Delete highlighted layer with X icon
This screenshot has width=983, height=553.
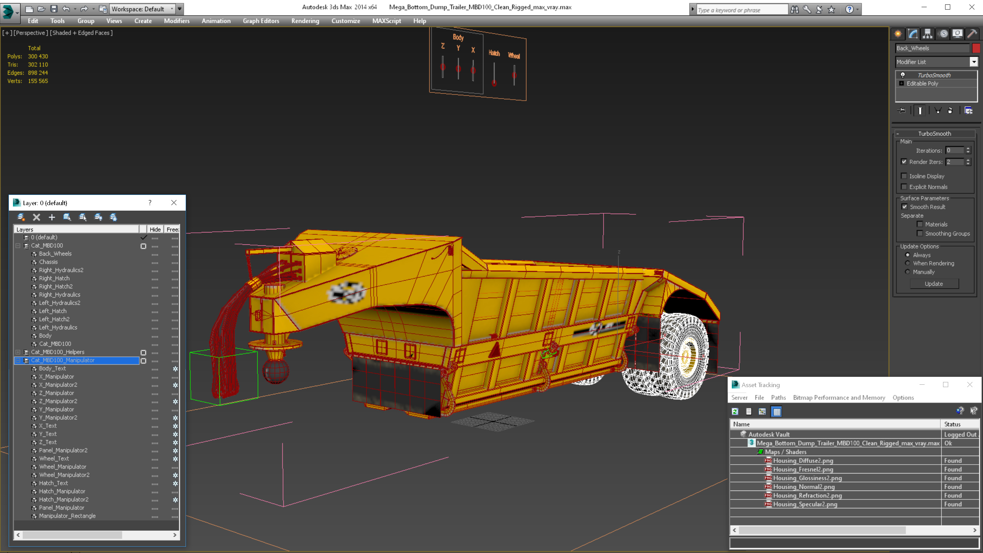coord(37,217)
